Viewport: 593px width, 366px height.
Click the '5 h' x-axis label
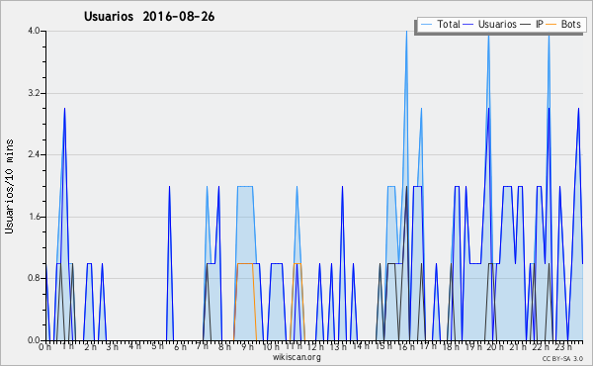point(157,346)
